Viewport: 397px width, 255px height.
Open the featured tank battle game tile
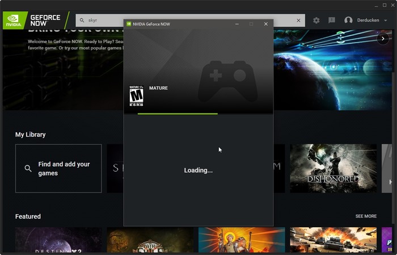333,240
